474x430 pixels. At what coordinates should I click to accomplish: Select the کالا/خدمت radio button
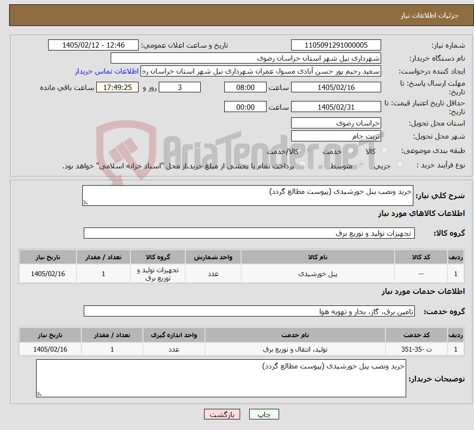tap(307, 150)
